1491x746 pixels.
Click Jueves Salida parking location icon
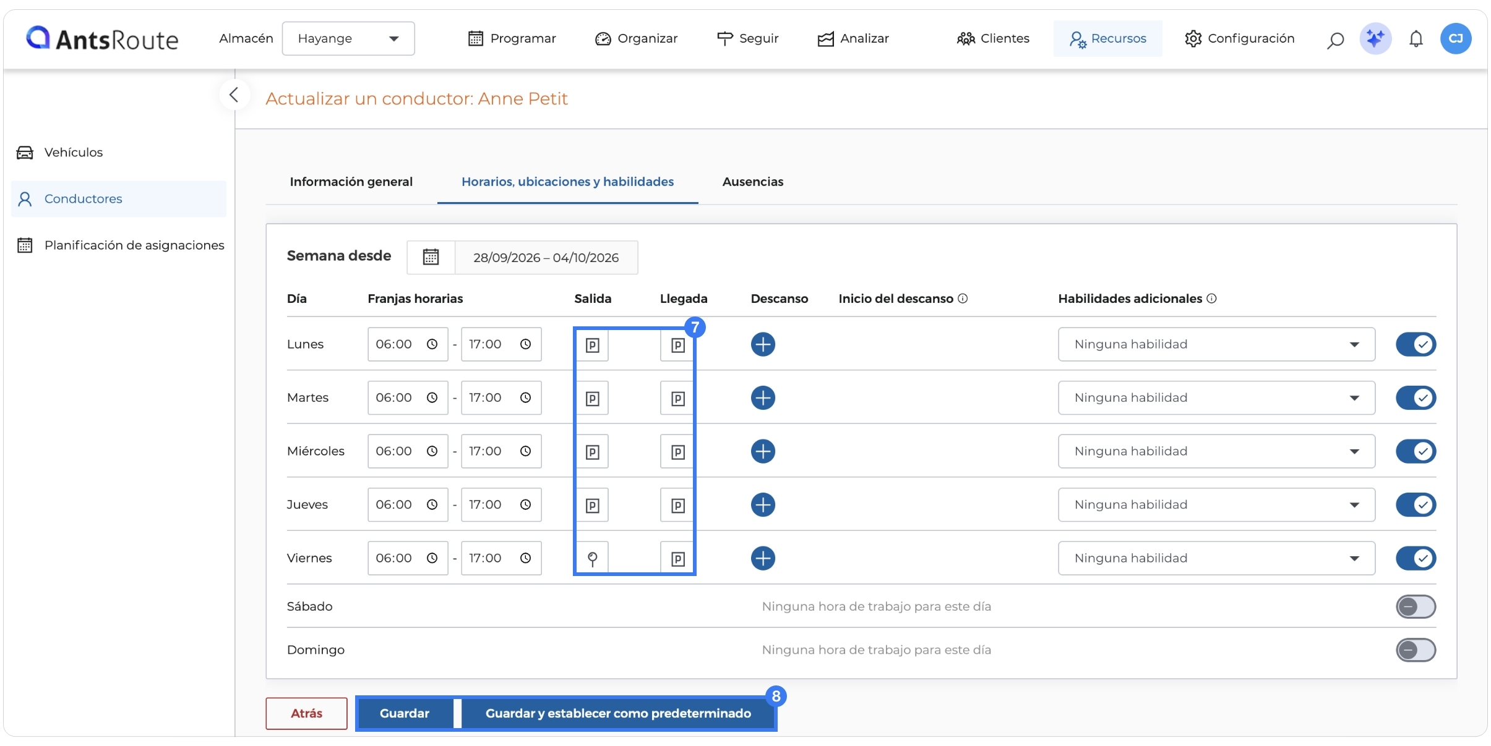(x=592, y=506)
